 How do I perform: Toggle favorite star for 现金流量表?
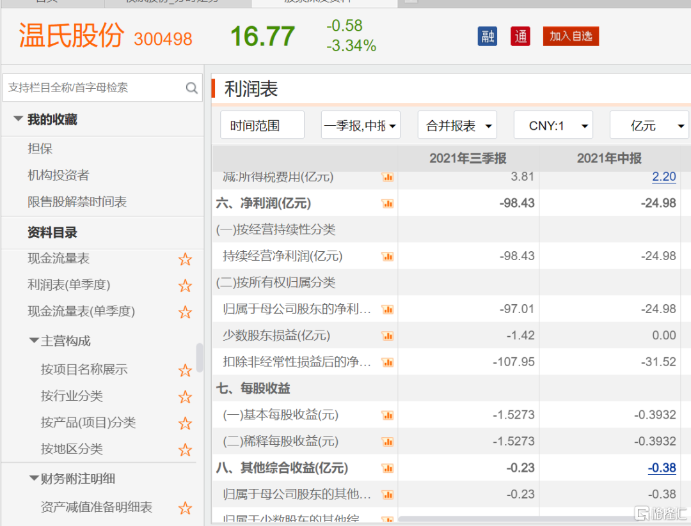185,259
